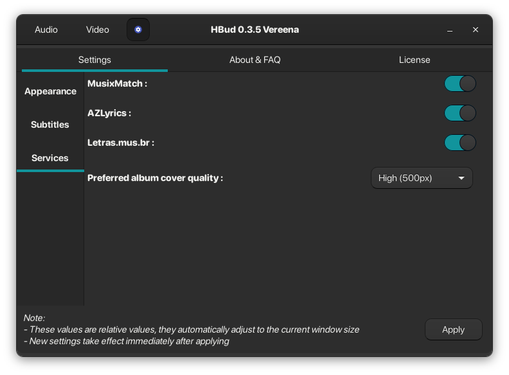Open the settings gear icon tab

(x=138, y=30)
